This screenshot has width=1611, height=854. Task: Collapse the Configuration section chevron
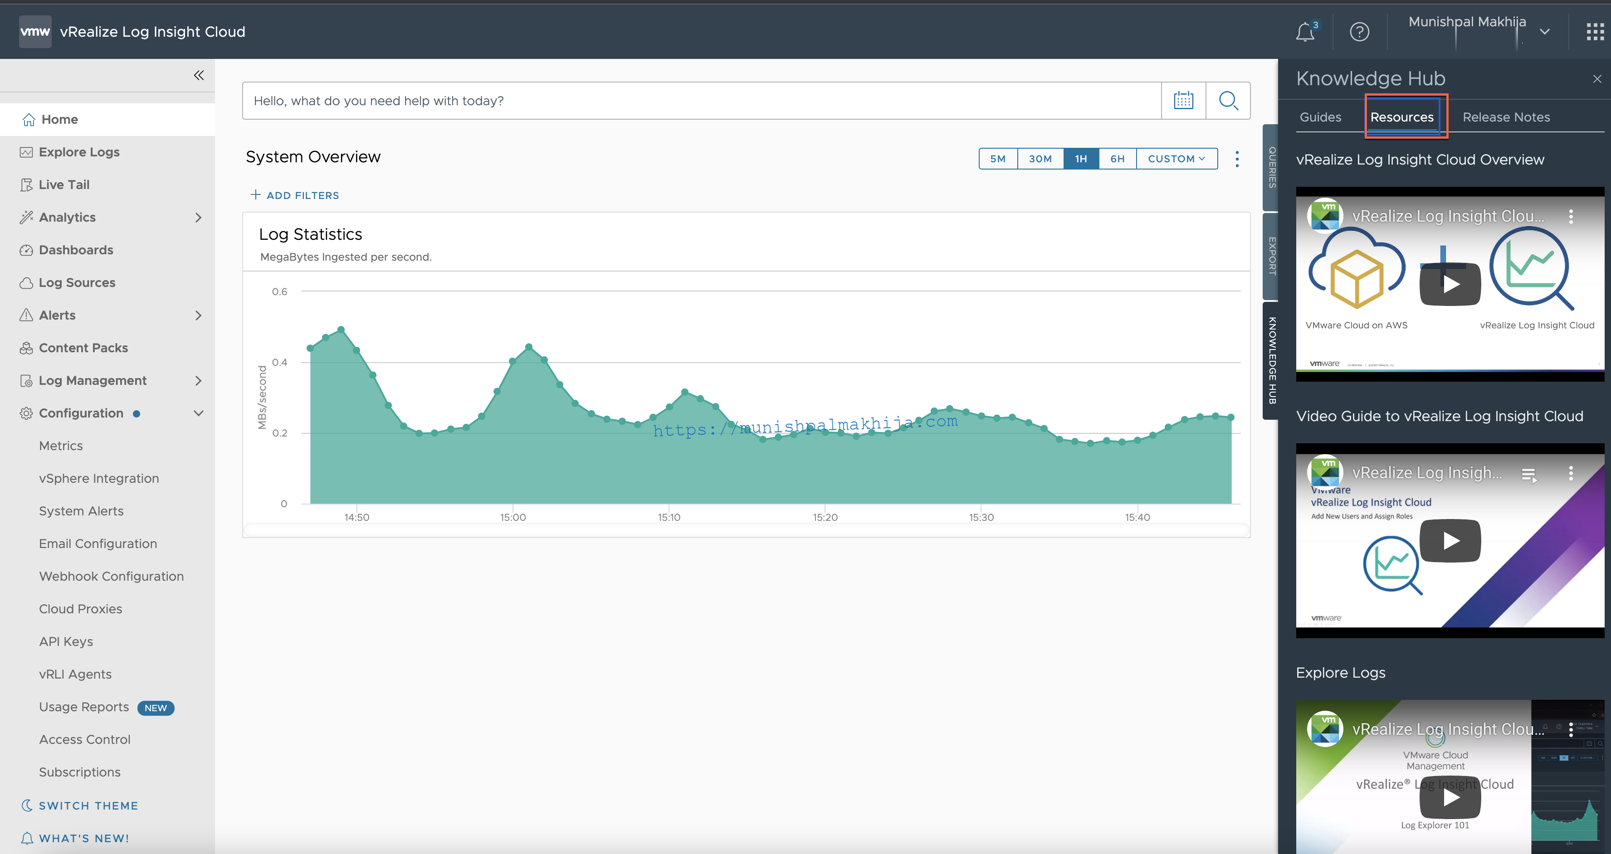[198, 413]
